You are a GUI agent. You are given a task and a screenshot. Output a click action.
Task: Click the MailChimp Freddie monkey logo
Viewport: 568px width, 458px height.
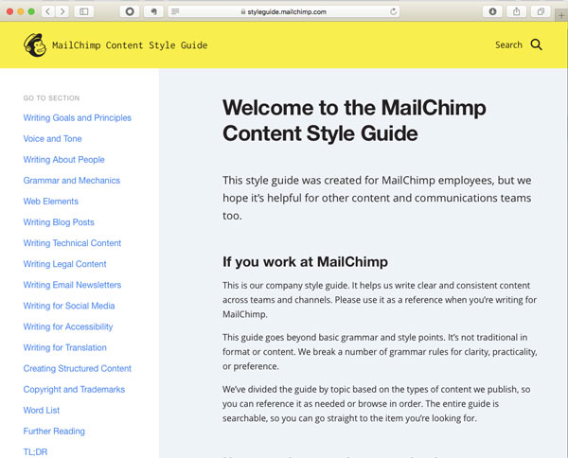tap(35, 44)
